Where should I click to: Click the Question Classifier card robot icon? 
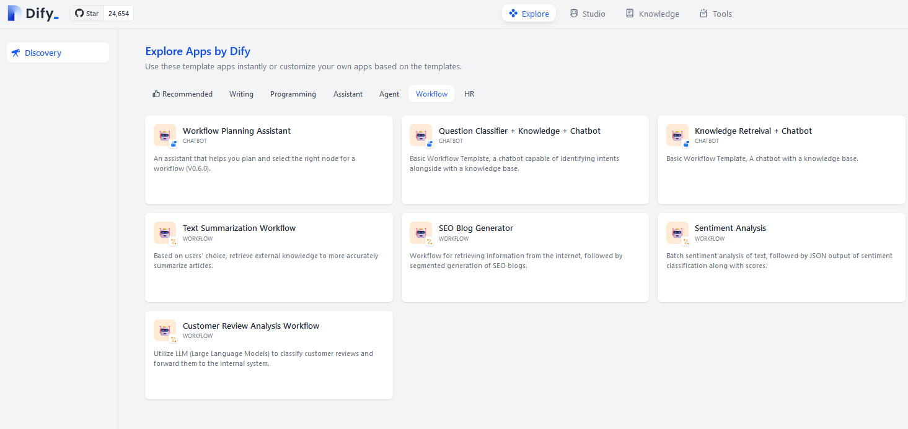click(420, 135)
